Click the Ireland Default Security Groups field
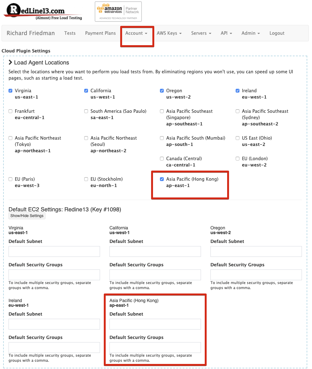This screenshot has width=312, height=369. point(54,348)
